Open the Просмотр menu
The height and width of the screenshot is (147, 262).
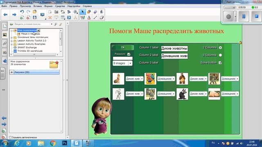tap(25, 6)
